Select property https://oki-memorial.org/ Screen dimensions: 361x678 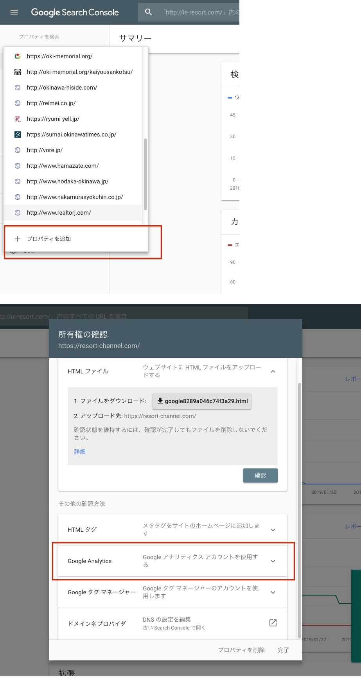click(x=73, y=56)
